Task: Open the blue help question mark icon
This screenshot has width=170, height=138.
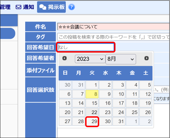Action: [x=72, y=7]
